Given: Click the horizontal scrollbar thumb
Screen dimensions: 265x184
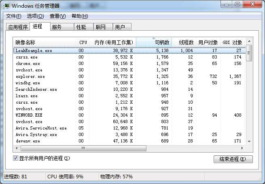Looking at the screenshot, I should [x=83, y=148].
